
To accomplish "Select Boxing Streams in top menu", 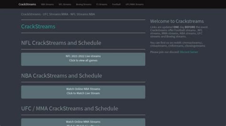I will 84,4.
